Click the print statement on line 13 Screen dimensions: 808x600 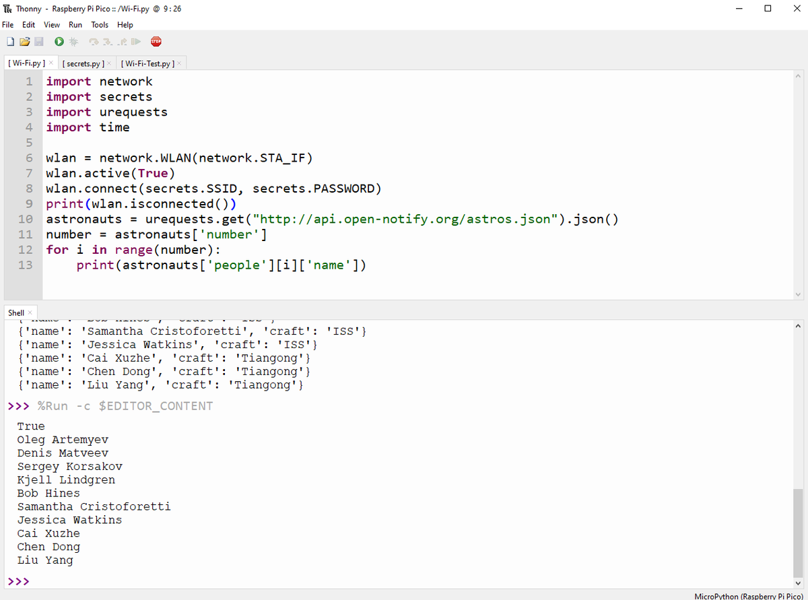pyautogui.click(x=222, y=265)
